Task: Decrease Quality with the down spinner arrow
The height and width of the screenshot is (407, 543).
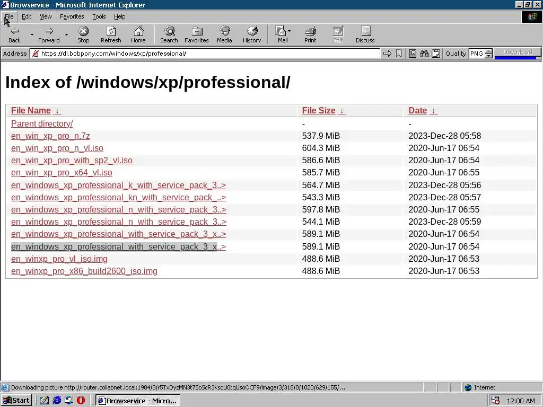Action: pos(488,56)
